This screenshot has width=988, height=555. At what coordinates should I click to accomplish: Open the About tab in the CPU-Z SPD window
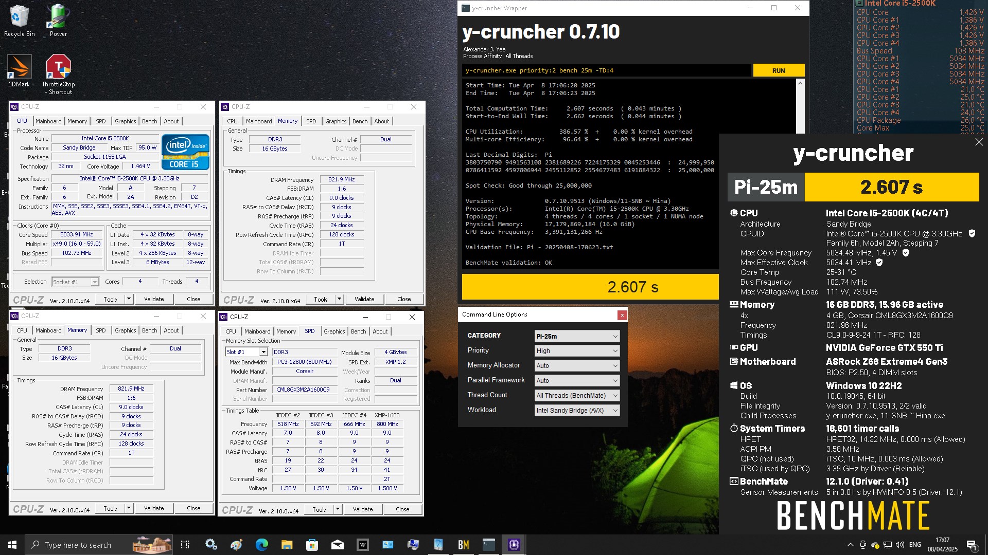coord(380,331)
